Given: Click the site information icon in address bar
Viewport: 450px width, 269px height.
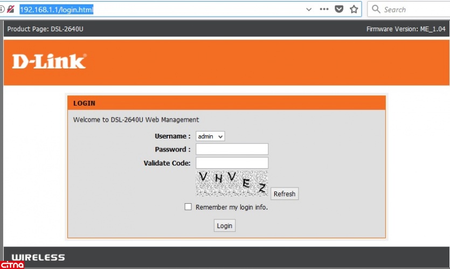Looking at the screenshot, I should [x=2, y=9].
